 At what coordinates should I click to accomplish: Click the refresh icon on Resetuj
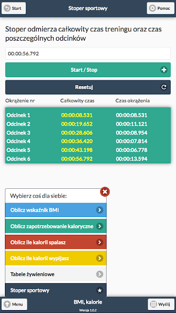click(x=164, y=87)
